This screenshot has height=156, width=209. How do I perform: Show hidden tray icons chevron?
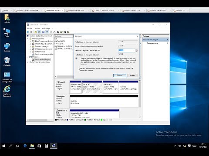[175, 146]
